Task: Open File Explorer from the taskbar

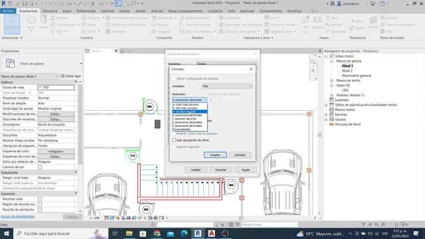Action: pyautogui.click(x=129, y=233)
